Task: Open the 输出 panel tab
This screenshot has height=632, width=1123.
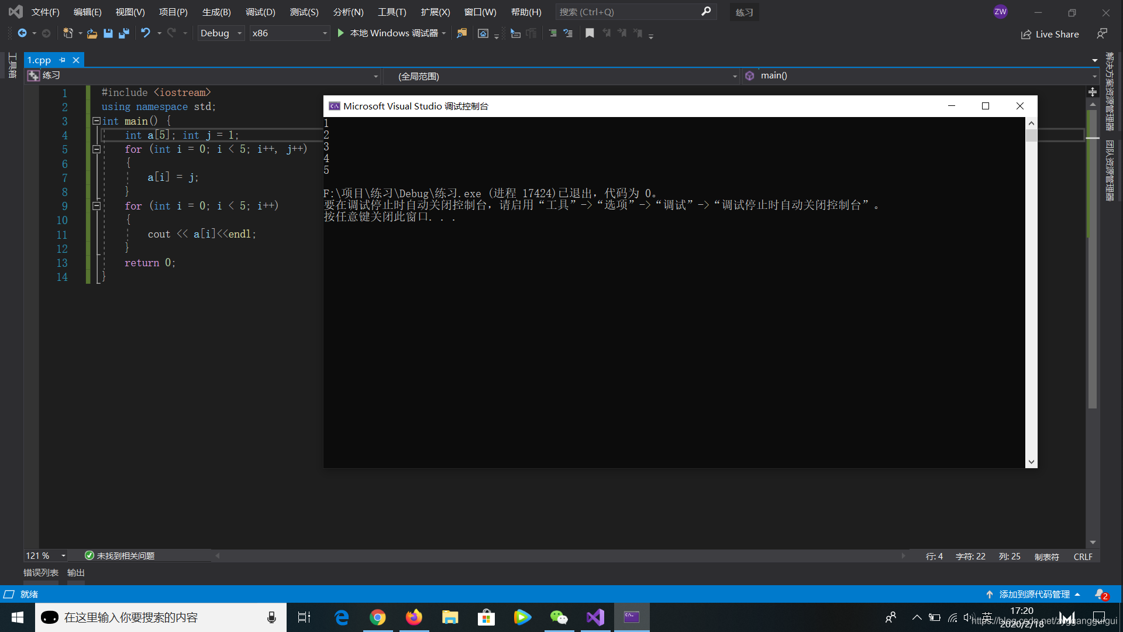Action: [76, 572]
